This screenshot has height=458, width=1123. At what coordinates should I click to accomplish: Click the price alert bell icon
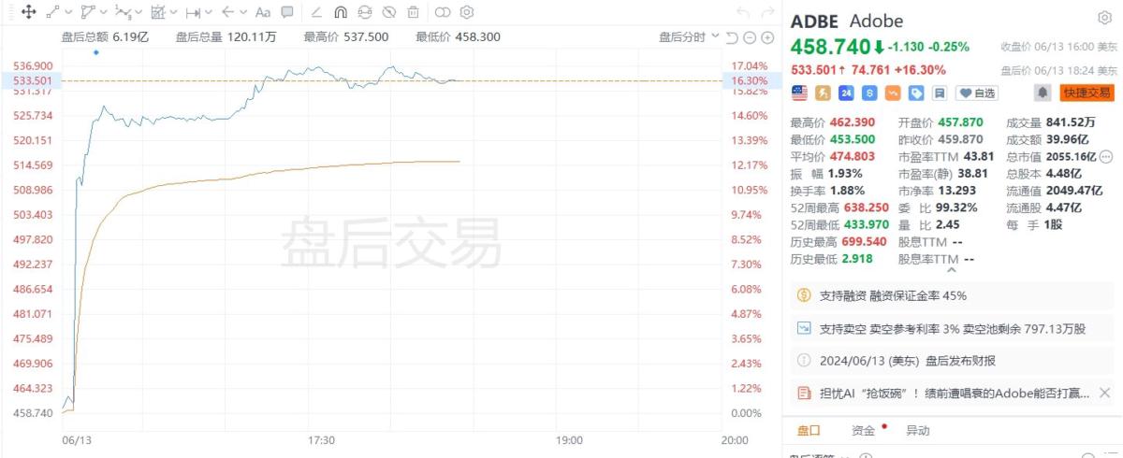[1042, 93]
